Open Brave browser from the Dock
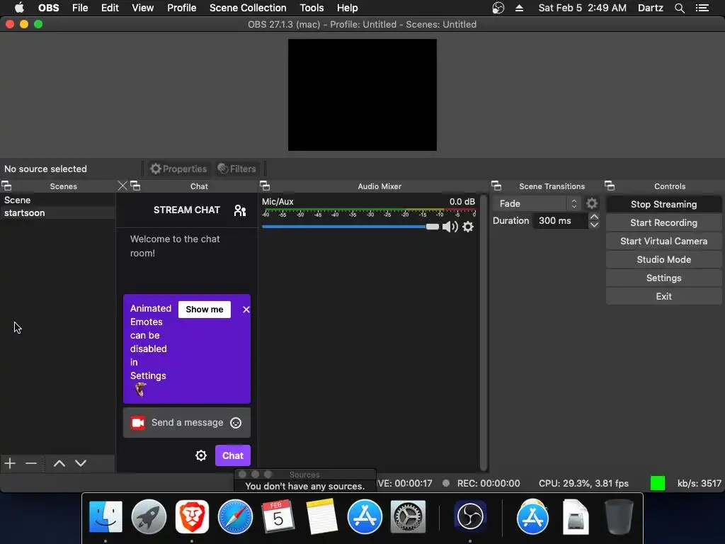The image size is (725, 544). (192, 516)
